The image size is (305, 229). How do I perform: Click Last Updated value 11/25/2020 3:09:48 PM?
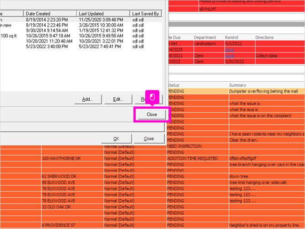tap(101, 20)
